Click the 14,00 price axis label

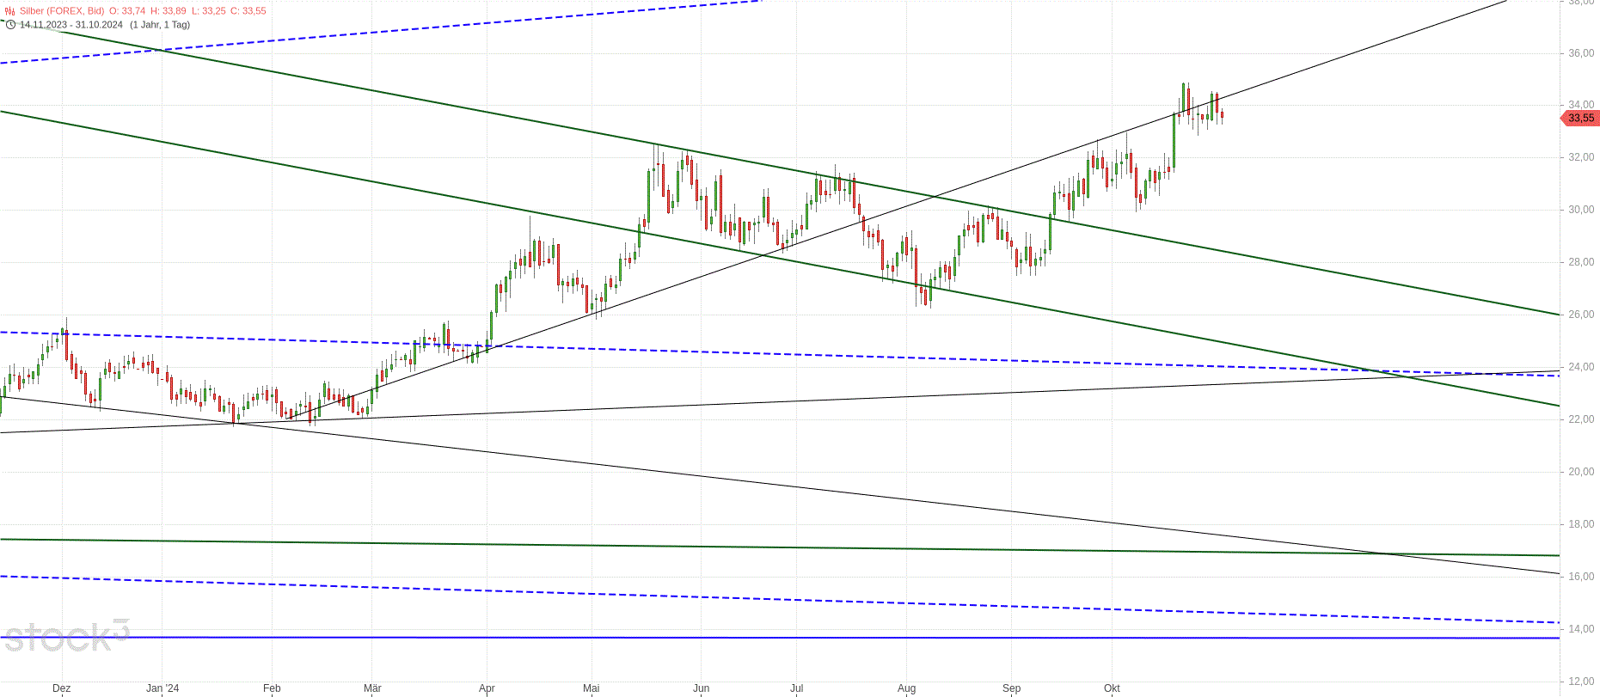tap(1581, 629)
